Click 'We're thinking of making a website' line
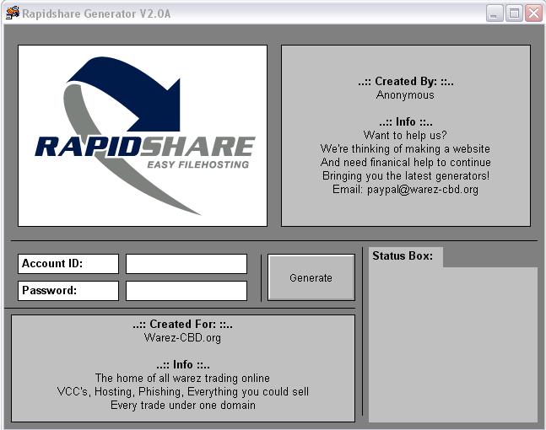Viewport: 546px width, 430px height. coord(405,148)
